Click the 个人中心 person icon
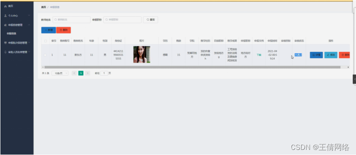The width and height of the screenshot is (356, 155). coord(6,16)
